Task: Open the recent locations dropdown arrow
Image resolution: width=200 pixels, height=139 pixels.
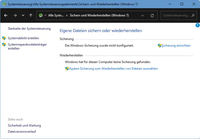Action: pos(23,15)
